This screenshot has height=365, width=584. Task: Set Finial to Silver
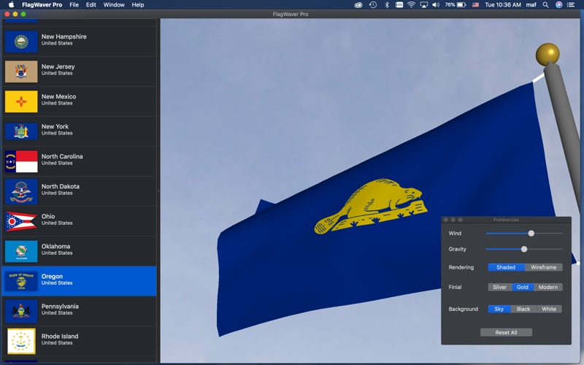click(x=500, y=287)
